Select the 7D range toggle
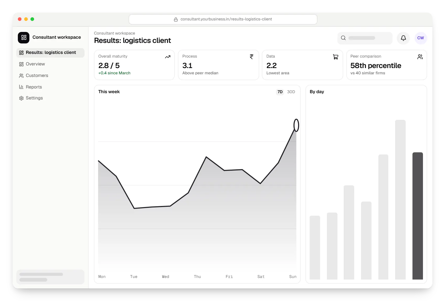Screen dimensions: 445x301 [x=280, y=92]
